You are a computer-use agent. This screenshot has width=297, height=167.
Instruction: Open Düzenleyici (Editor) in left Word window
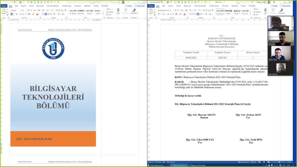pos(134,11)
